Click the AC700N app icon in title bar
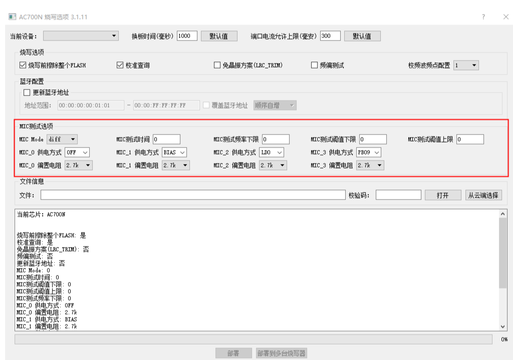513x360 pixels. click(x=12, y=16)
